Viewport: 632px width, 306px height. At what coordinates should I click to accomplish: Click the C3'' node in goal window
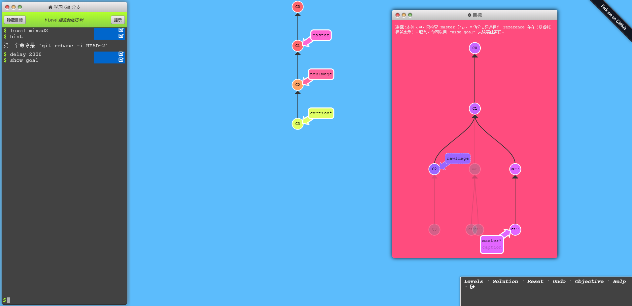pyautogui.click(x=515, y=229)
